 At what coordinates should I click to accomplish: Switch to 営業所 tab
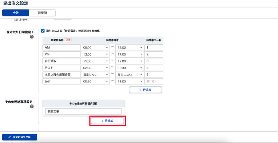tap(42, 13)
